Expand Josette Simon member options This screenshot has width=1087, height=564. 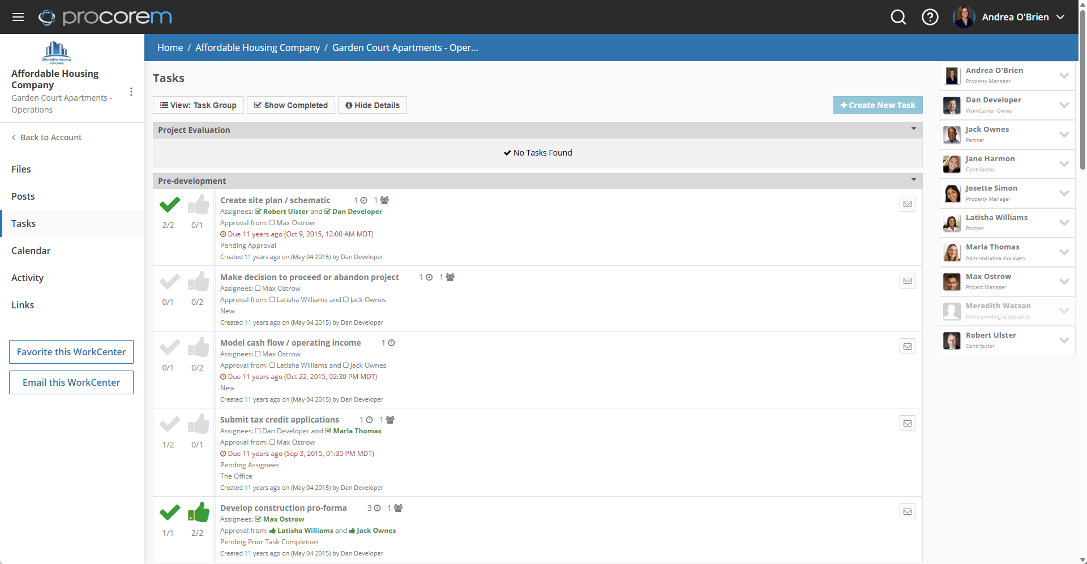click(x=1064, y=193)
